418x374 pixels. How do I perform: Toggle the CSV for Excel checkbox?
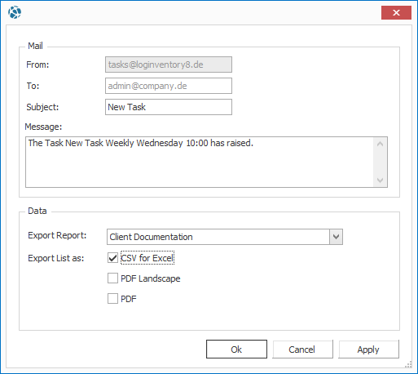click(112, 258)
